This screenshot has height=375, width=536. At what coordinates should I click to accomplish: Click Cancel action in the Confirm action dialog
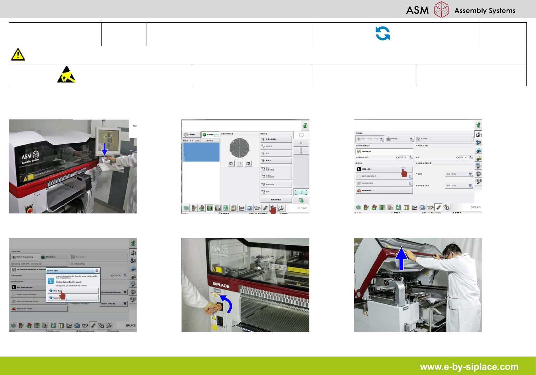point(73,298)
